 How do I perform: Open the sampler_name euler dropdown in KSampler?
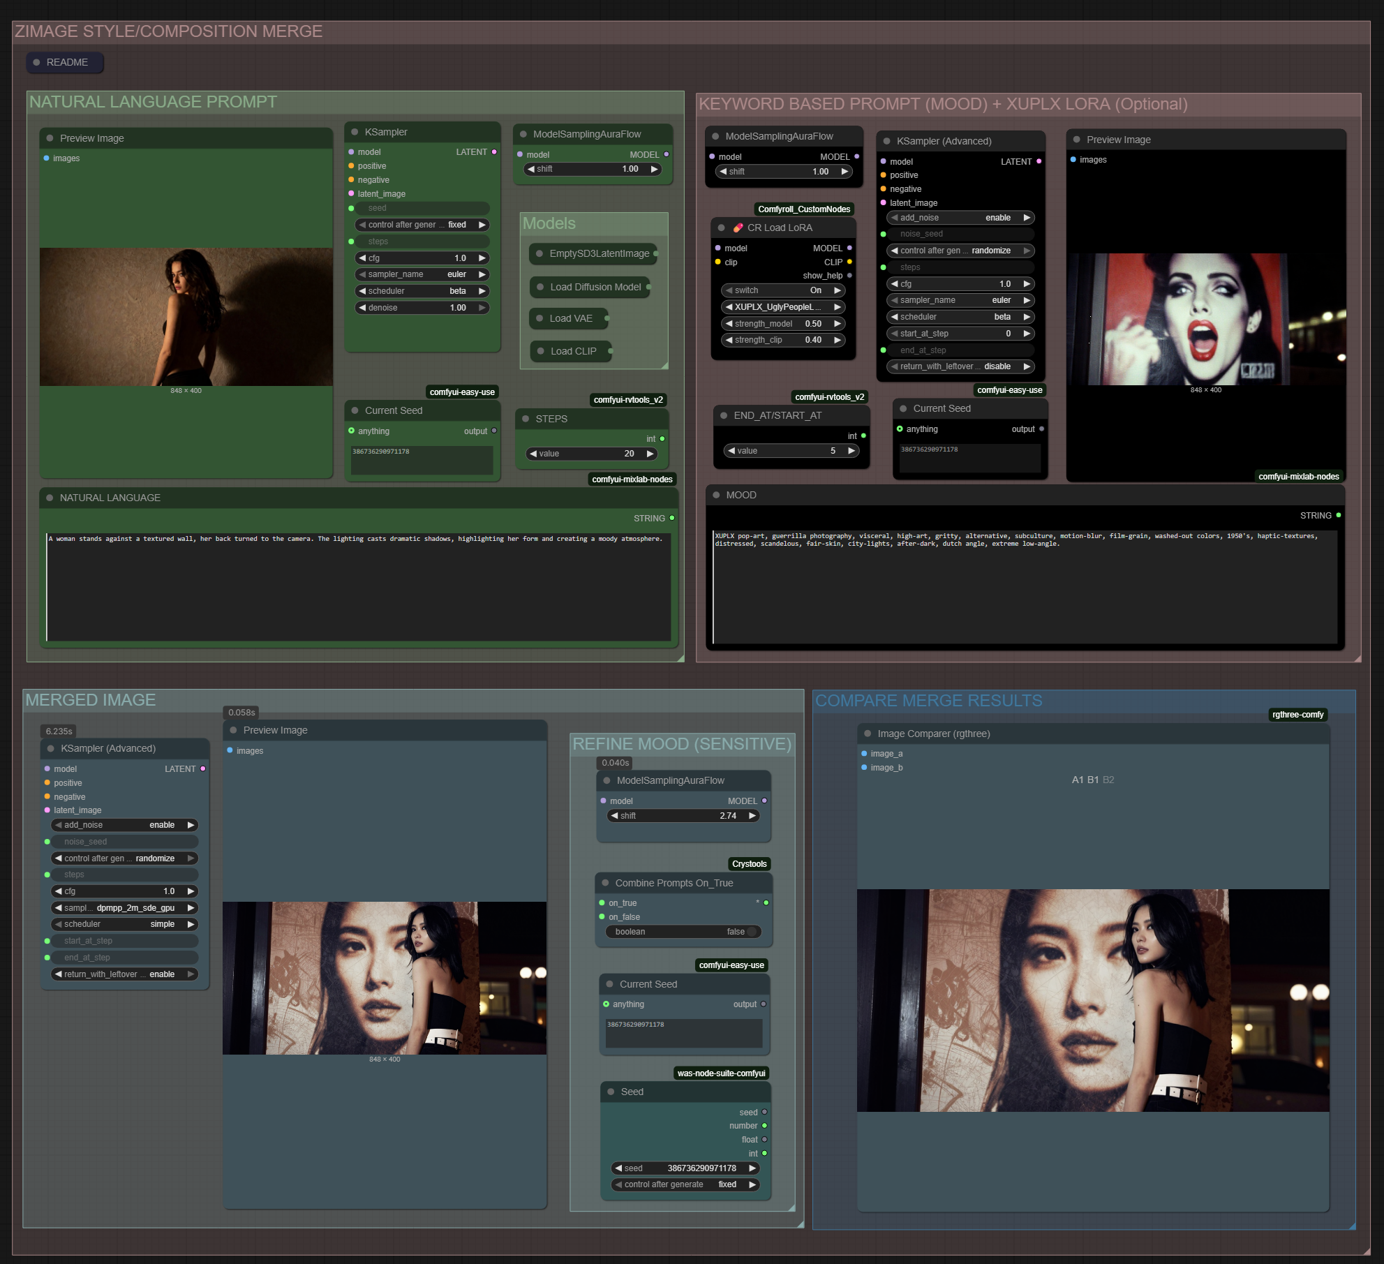coord(422,274)
